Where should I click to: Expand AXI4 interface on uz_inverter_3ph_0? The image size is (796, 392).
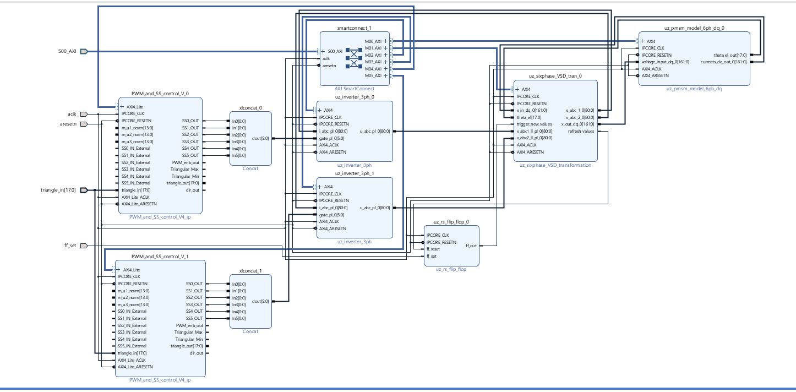(x=320, y=110)
